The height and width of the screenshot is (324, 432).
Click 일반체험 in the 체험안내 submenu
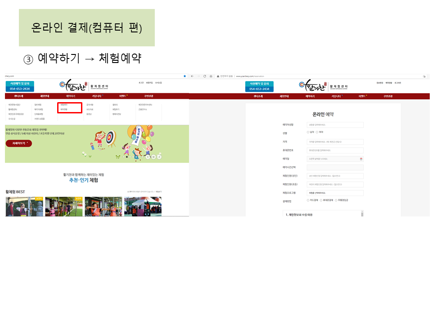tap(38, 105)
